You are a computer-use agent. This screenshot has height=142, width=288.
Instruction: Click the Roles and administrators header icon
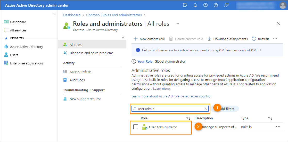67,26
